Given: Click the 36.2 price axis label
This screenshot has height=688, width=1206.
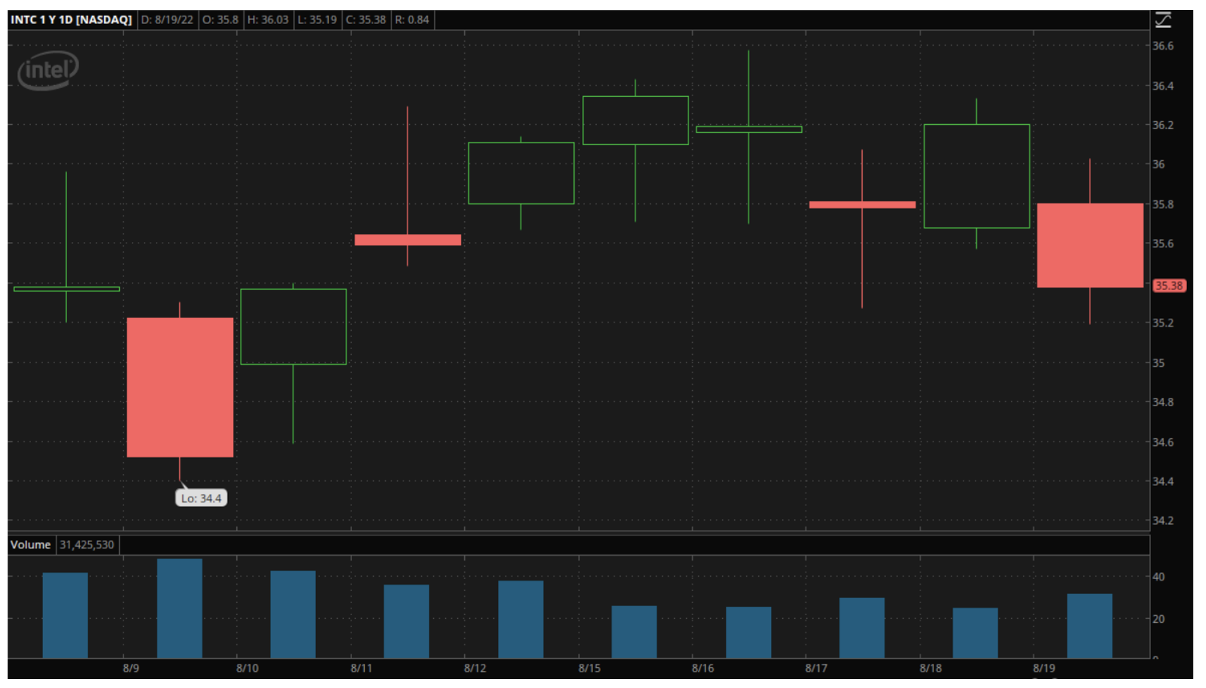Looking at the screenshot, I should (x=1162, y=125).
